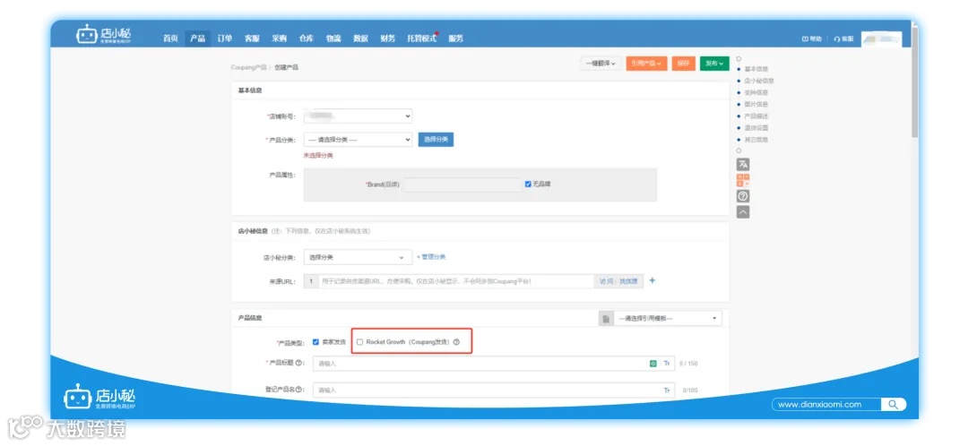Enable the Rocket Growth (Coupang发货) checkbox
The width and height of the screenshot is (968, 446).
360,341
